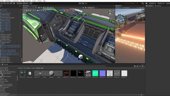Switch to the Lighting tab
Image resolution: width=170 pixels, height=96 pixels.
pyautogui.click(x=158, y=6)
